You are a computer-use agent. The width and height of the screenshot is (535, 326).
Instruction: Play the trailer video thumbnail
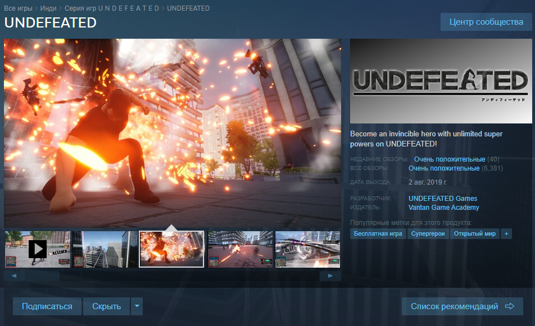(38, 249)
